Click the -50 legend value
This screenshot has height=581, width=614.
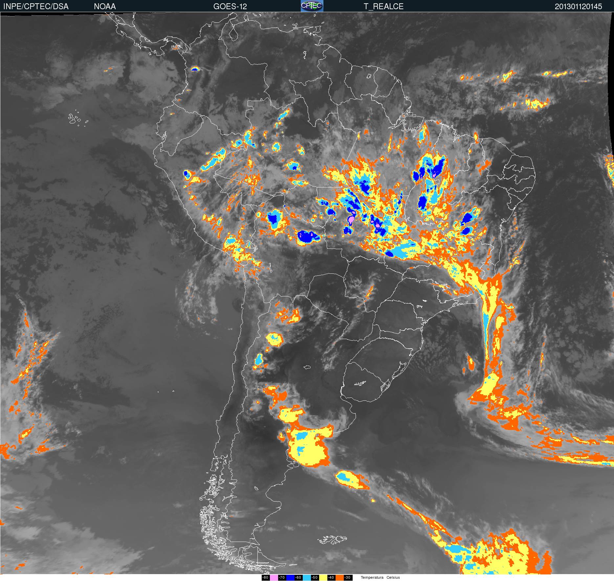315,578
